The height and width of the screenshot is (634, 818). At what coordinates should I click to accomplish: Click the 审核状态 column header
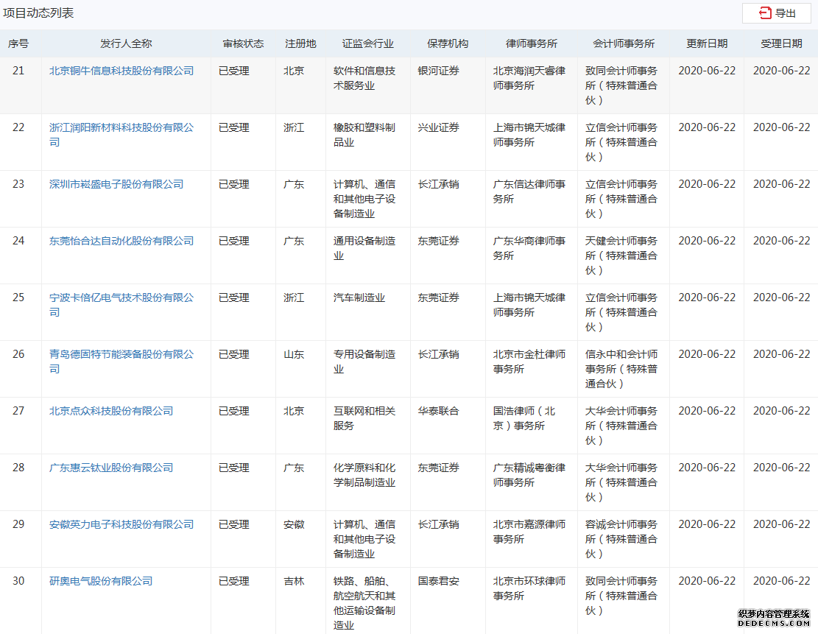click(x=243, y=43)
